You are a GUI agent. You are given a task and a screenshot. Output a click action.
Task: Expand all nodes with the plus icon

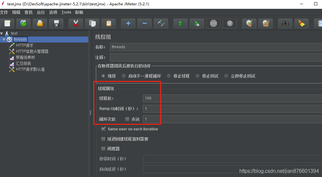point(128,23)
